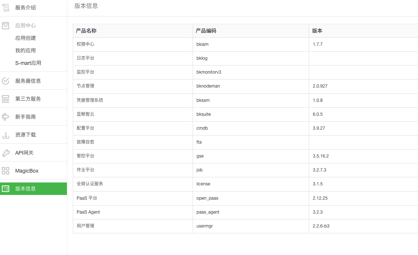Click the 服务器信息 checkmark icon
418x255 pixels.
point(6,81)
